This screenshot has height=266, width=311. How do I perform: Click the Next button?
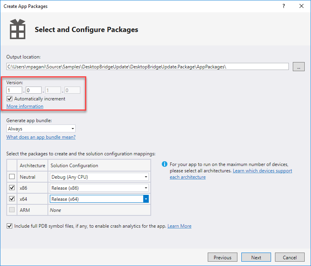click(x=256, y=257)
